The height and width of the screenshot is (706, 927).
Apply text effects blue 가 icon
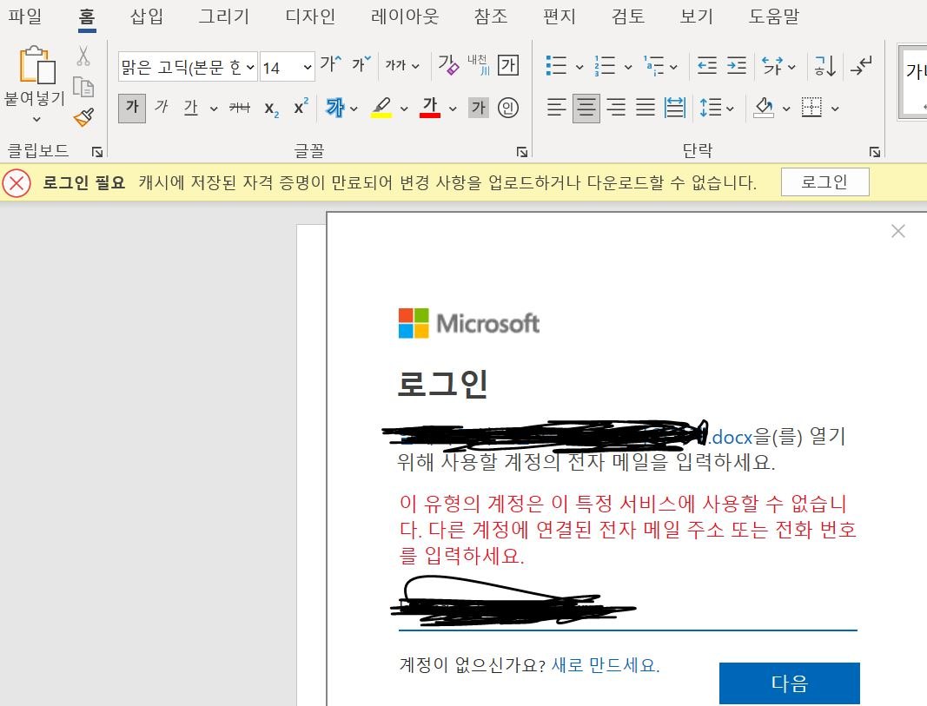coord(334,108)
